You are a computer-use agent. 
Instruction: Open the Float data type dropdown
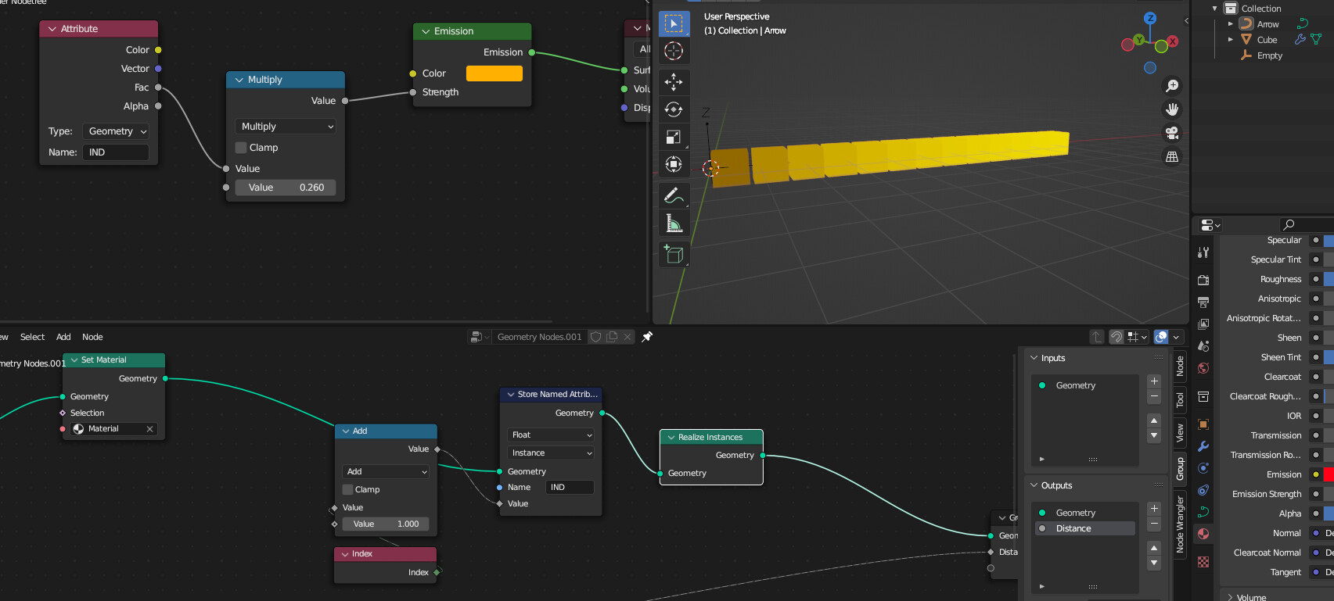551,435
